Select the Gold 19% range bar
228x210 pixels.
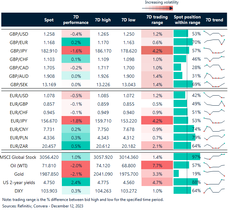coord(176,174)
